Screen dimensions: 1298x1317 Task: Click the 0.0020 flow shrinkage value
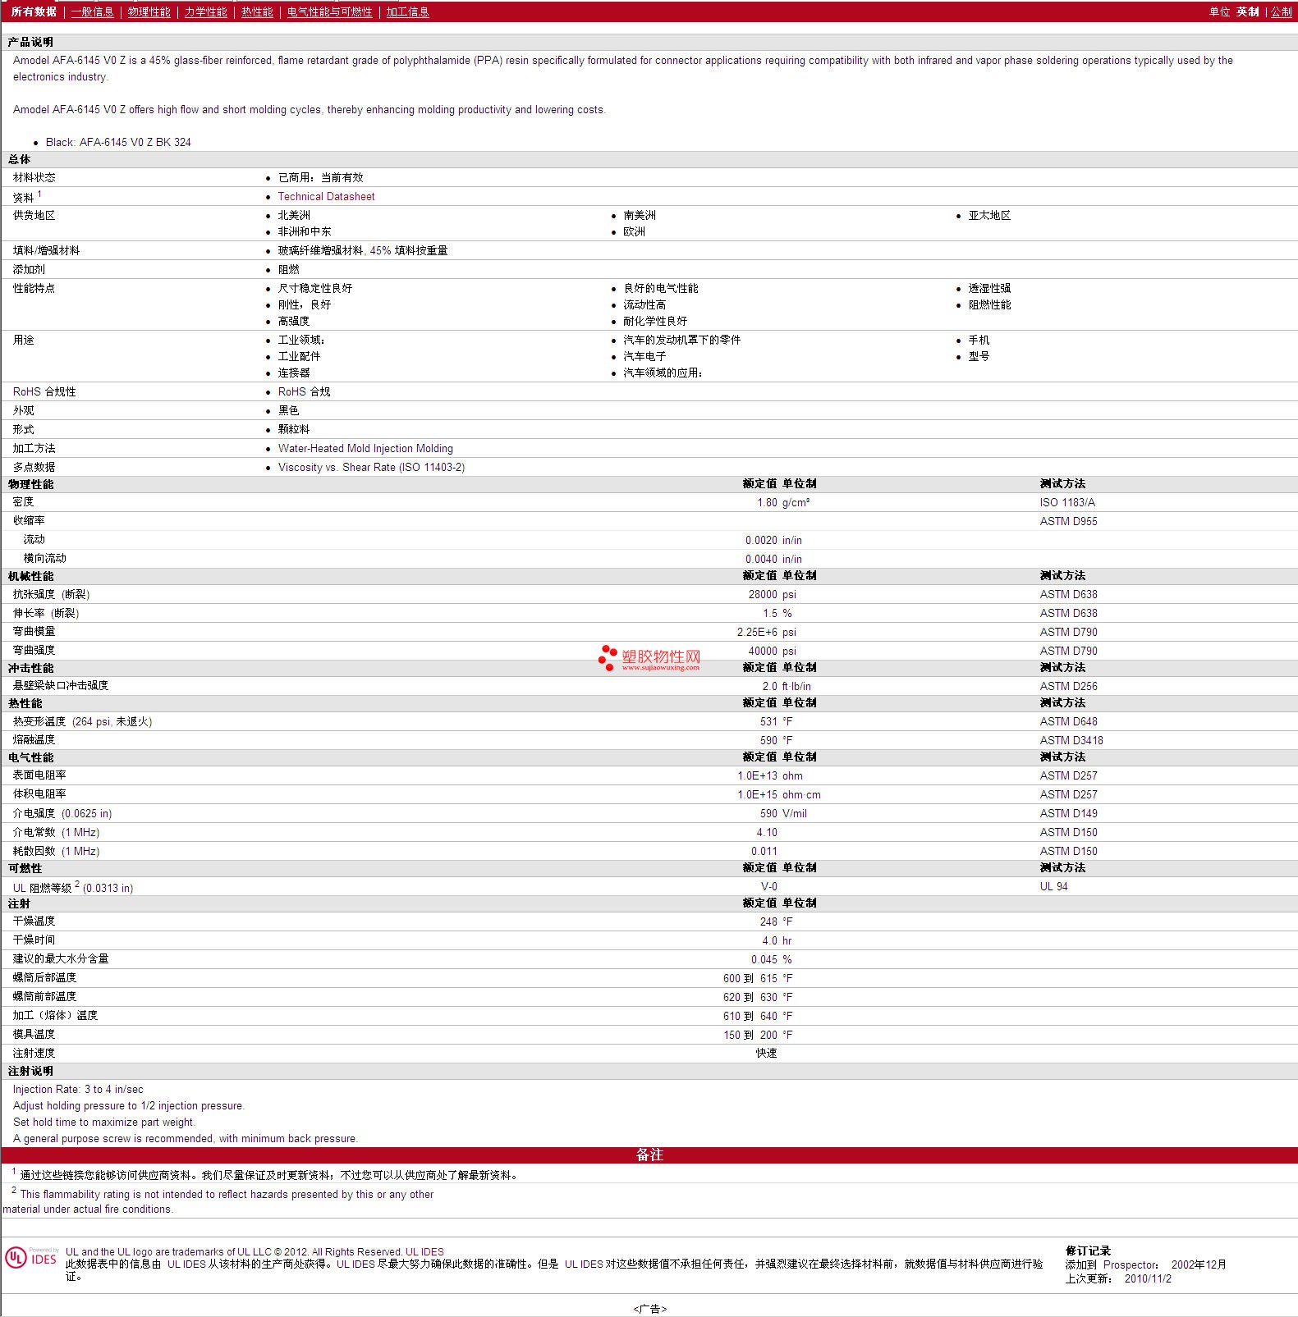pos(761,541)
